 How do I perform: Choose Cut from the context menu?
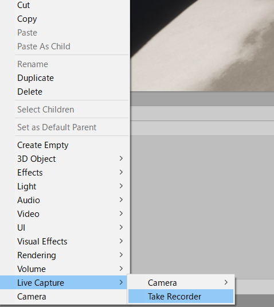click(x=65, y=5)
